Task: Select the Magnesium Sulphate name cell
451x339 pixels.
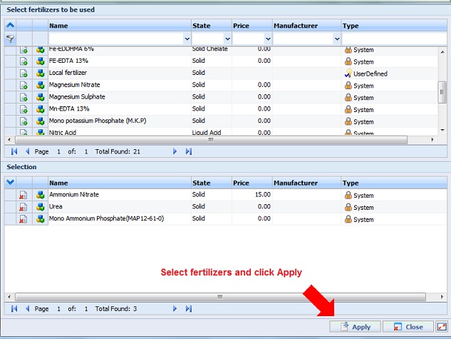Action: coord(120,97)
